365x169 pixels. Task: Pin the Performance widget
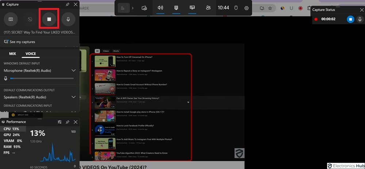68,122
